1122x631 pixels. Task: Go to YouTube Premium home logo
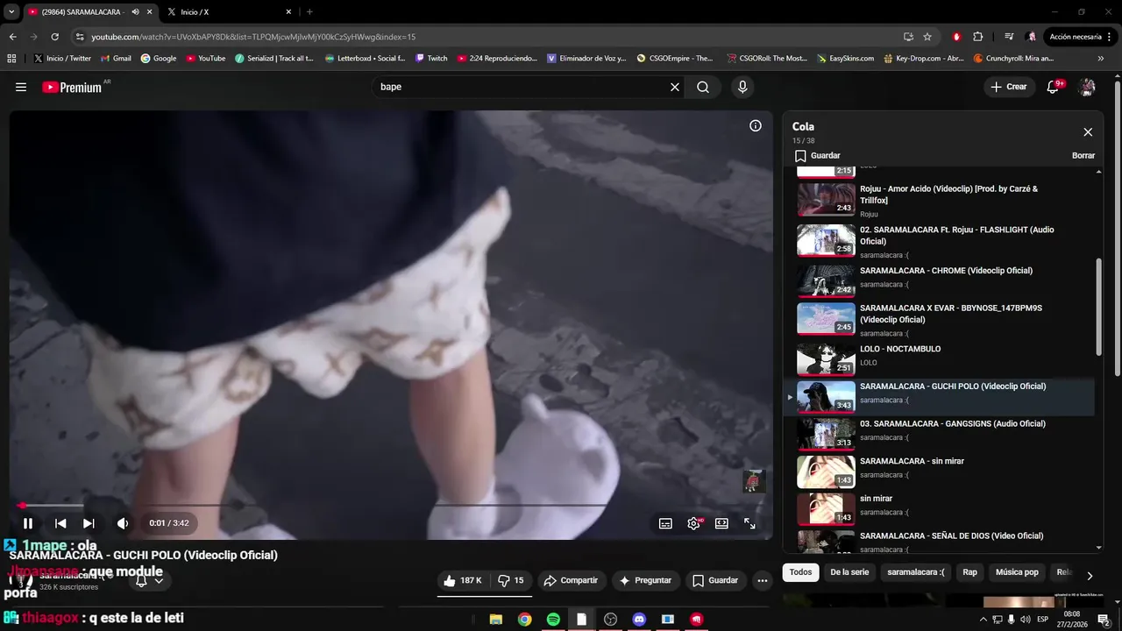[x=72, y=87]
